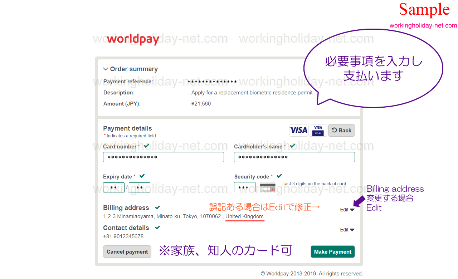Collapse the Order summary section
Image resolution: width=458 pixels, height=279 pixels.
(x=131, y=69)
